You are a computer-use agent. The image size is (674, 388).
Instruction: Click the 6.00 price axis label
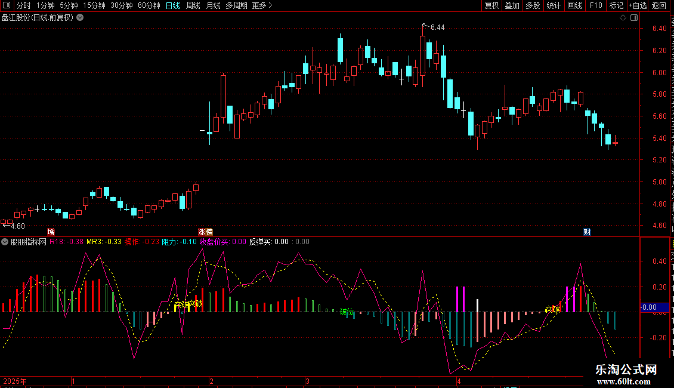[x=659, y=73]
